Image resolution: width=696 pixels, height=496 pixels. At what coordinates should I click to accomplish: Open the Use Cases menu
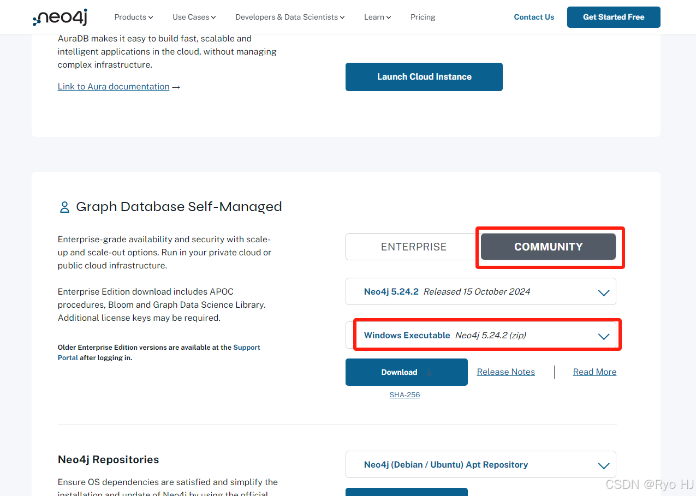pyautogui.click(x=194, y=17)
